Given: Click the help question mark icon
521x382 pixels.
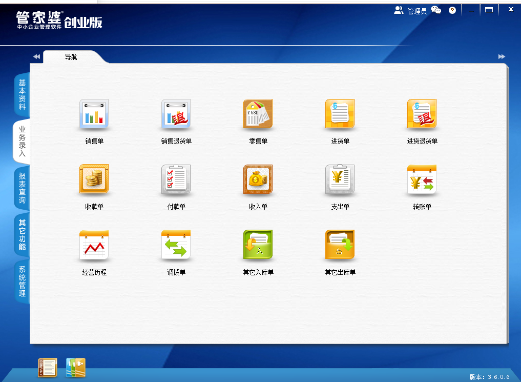Looking at the screenshot, I should click(x=452, y=10).
